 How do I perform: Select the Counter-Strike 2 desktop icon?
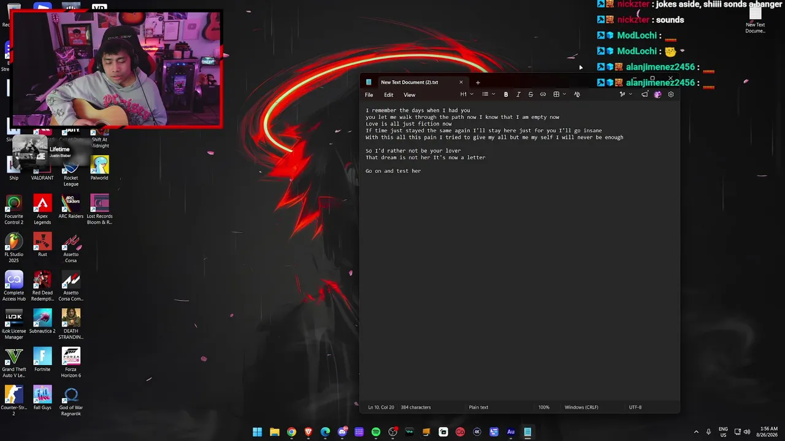coord(13,401)
